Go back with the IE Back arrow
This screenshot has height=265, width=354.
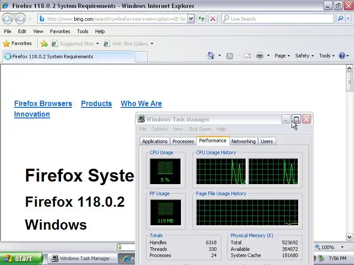pyautogui.click(x=8, y=19)
